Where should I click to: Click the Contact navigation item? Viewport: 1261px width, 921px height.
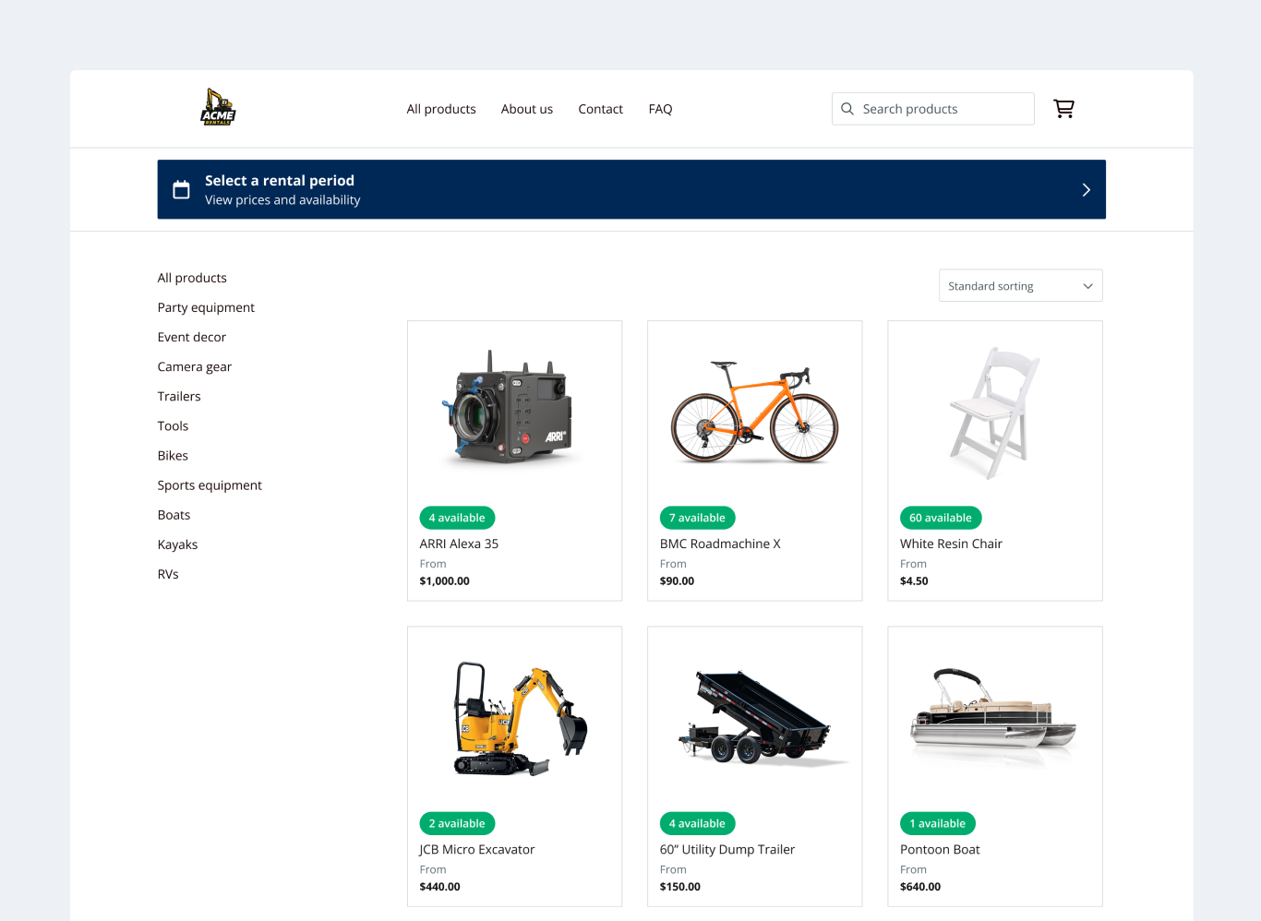coord(600,109)
